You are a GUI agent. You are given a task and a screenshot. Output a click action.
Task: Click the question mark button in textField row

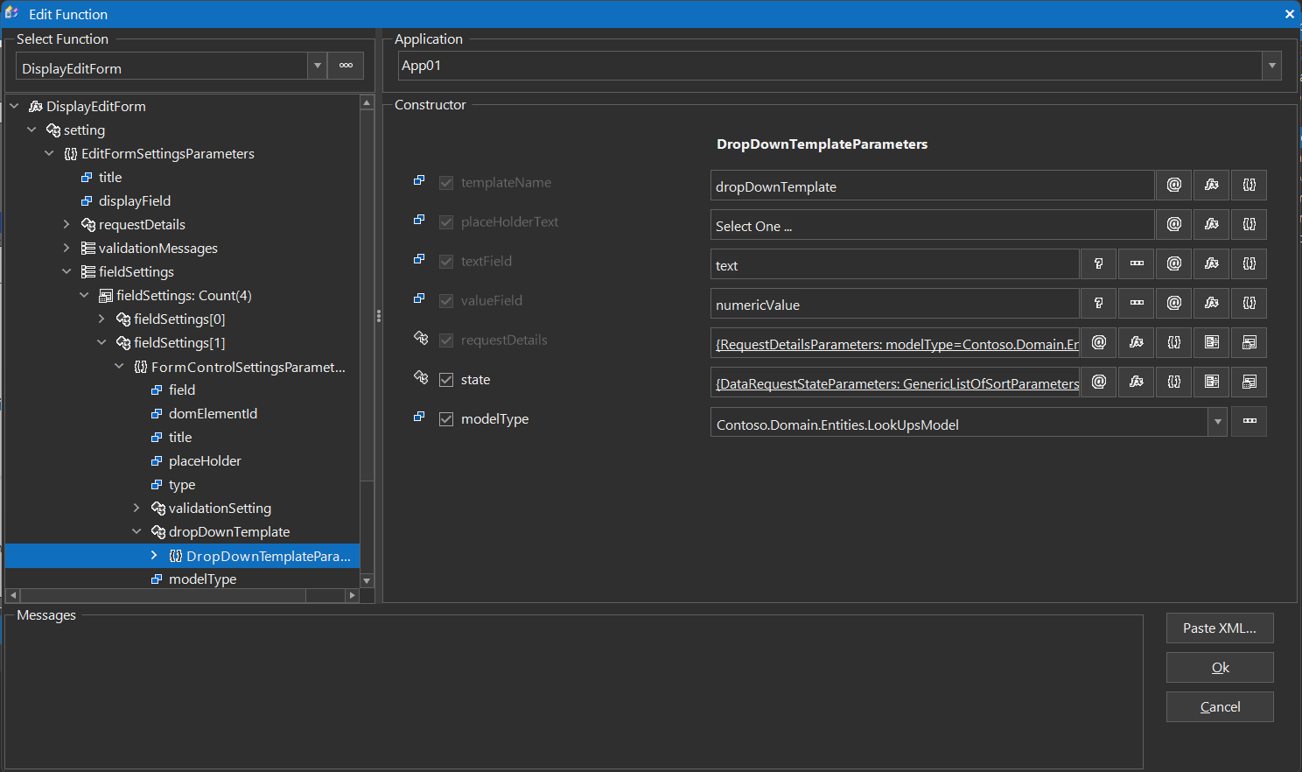(1098, 264)
